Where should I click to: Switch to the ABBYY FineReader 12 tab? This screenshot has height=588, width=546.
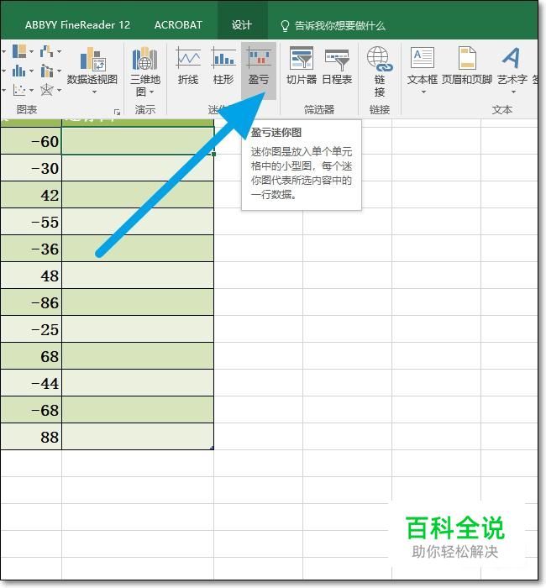pyautogui.click(x=77, y=25)
